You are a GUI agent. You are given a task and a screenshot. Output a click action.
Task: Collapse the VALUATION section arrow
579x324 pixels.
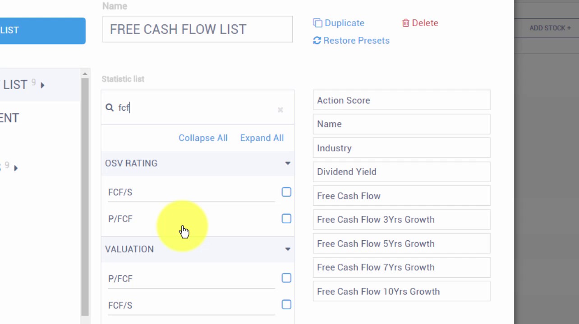(288, 249)
